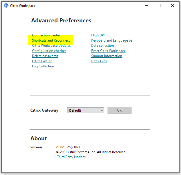Open Citrix Casting settings
Screen dimensions: 181x175
coord(42,61)
